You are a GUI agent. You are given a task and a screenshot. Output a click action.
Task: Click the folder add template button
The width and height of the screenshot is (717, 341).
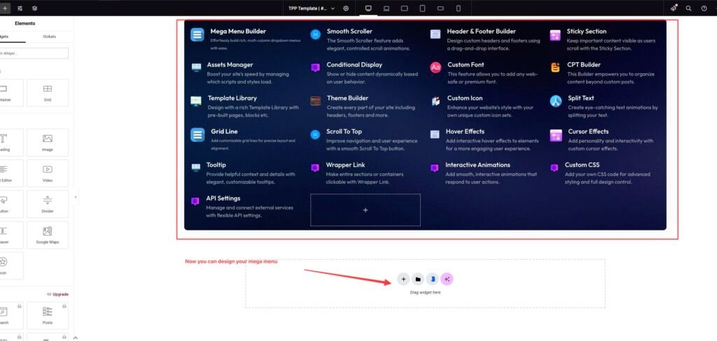pyautogui.click(x=418, y=280)
